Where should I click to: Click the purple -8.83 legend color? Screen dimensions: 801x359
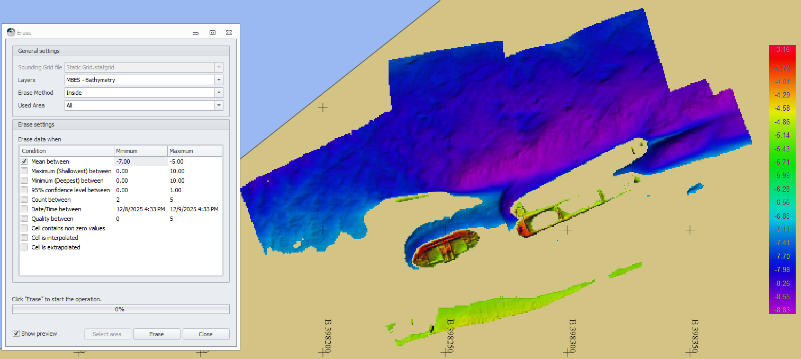tap(782, 309)
